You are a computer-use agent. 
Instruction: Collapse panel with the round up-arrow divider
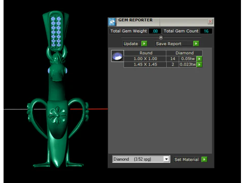click(161, 37)
